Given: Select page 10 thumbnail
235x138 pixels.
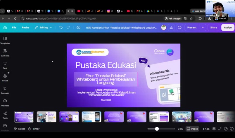Looking at the screenshot, I should point(226,117).
